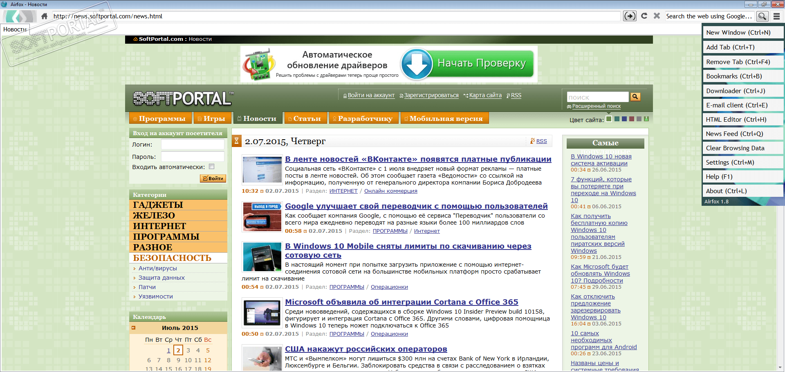Open the Статьи site navigation tab

[305, 118]
